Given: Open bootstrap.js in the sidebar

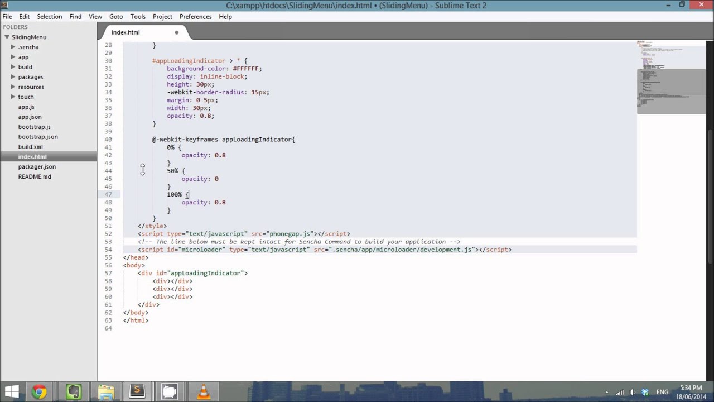Looking at the screenshot, I should pyautogui.click(x=34, y=127).
